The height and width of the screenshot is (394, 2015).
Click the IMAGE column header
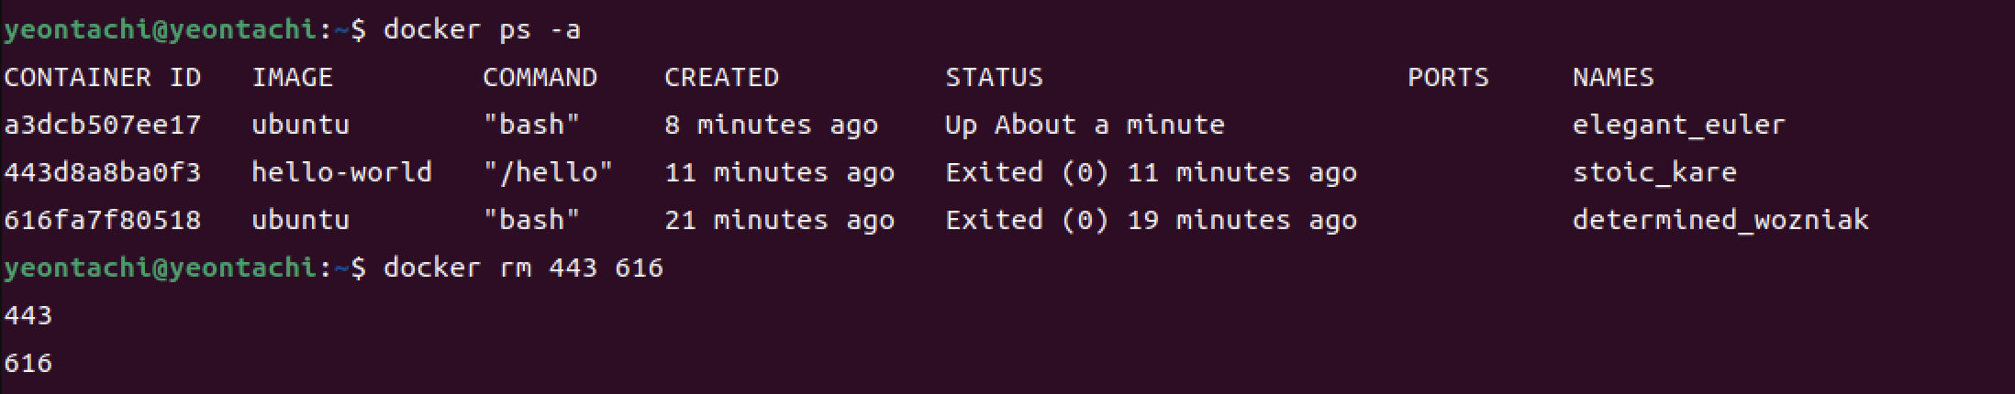(x=293, y=77)
